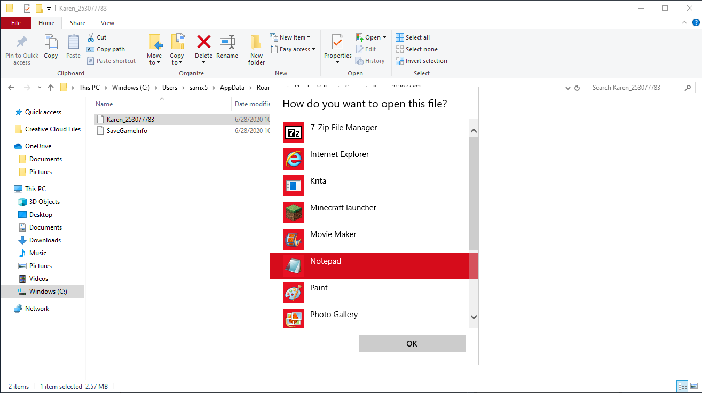
Task: Switch to details view in status bar
Action: [x=682, y=386]
